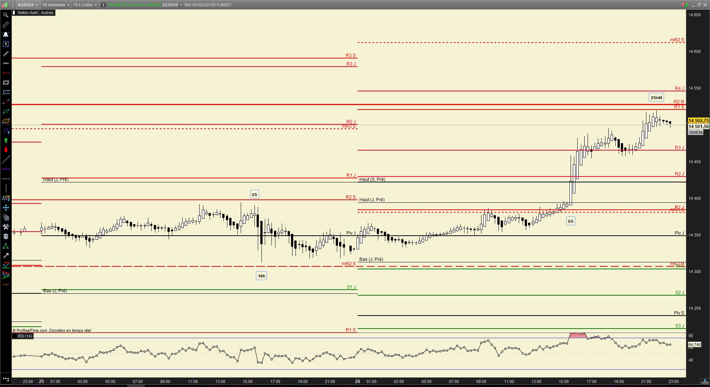This screenshot has width=710, height=387.
Task: Click the R3 S resistance label
Action: click(x=351, y=55)
